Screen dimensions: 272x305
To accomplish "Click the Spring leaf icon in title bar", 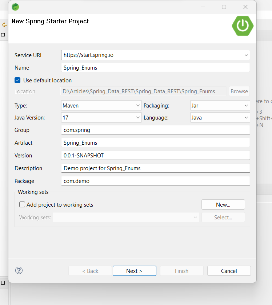I will click(15, 7).
